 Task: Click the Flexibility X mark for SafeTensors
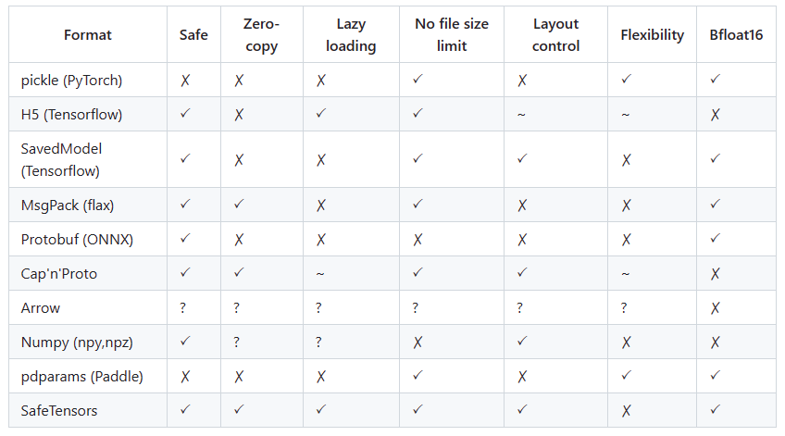pyautogui.click(x=626, y=411)
